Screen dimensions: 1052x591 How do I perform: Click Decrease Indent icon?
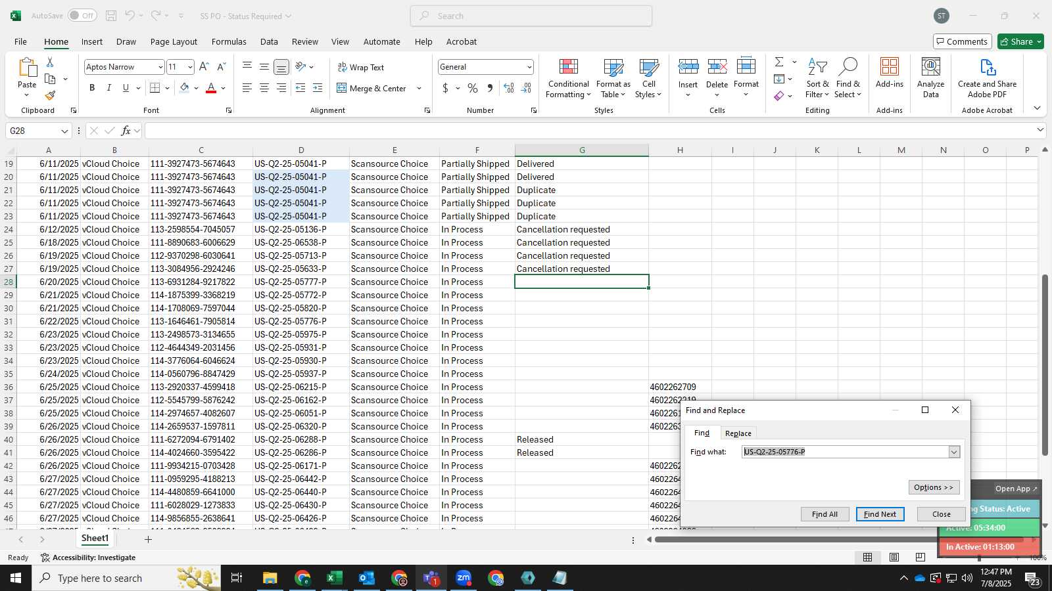(x=300, y=88)
